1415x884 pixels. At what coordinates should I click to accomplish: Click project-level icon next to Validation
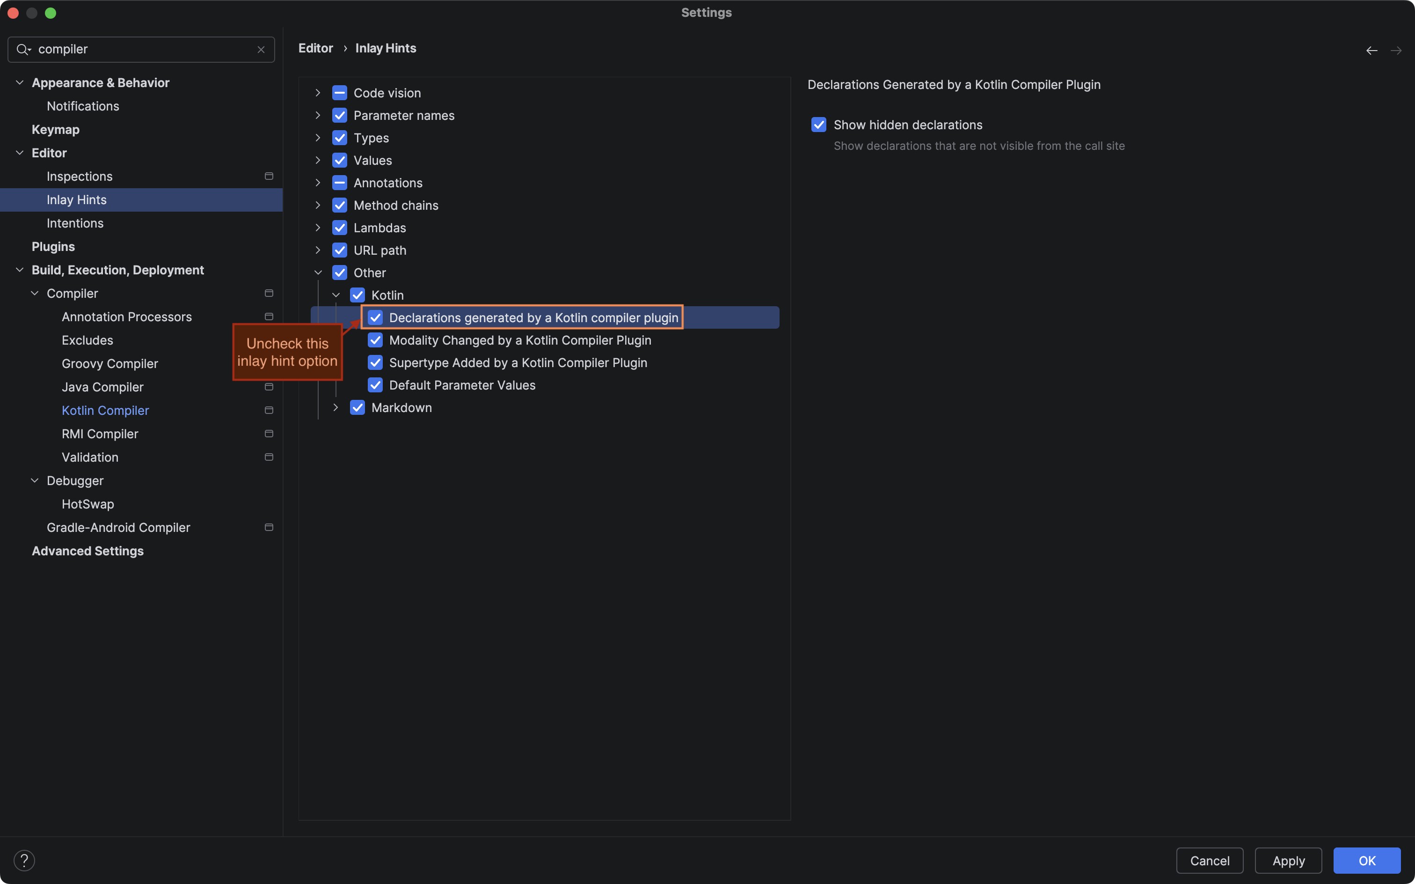coord(269,457)
